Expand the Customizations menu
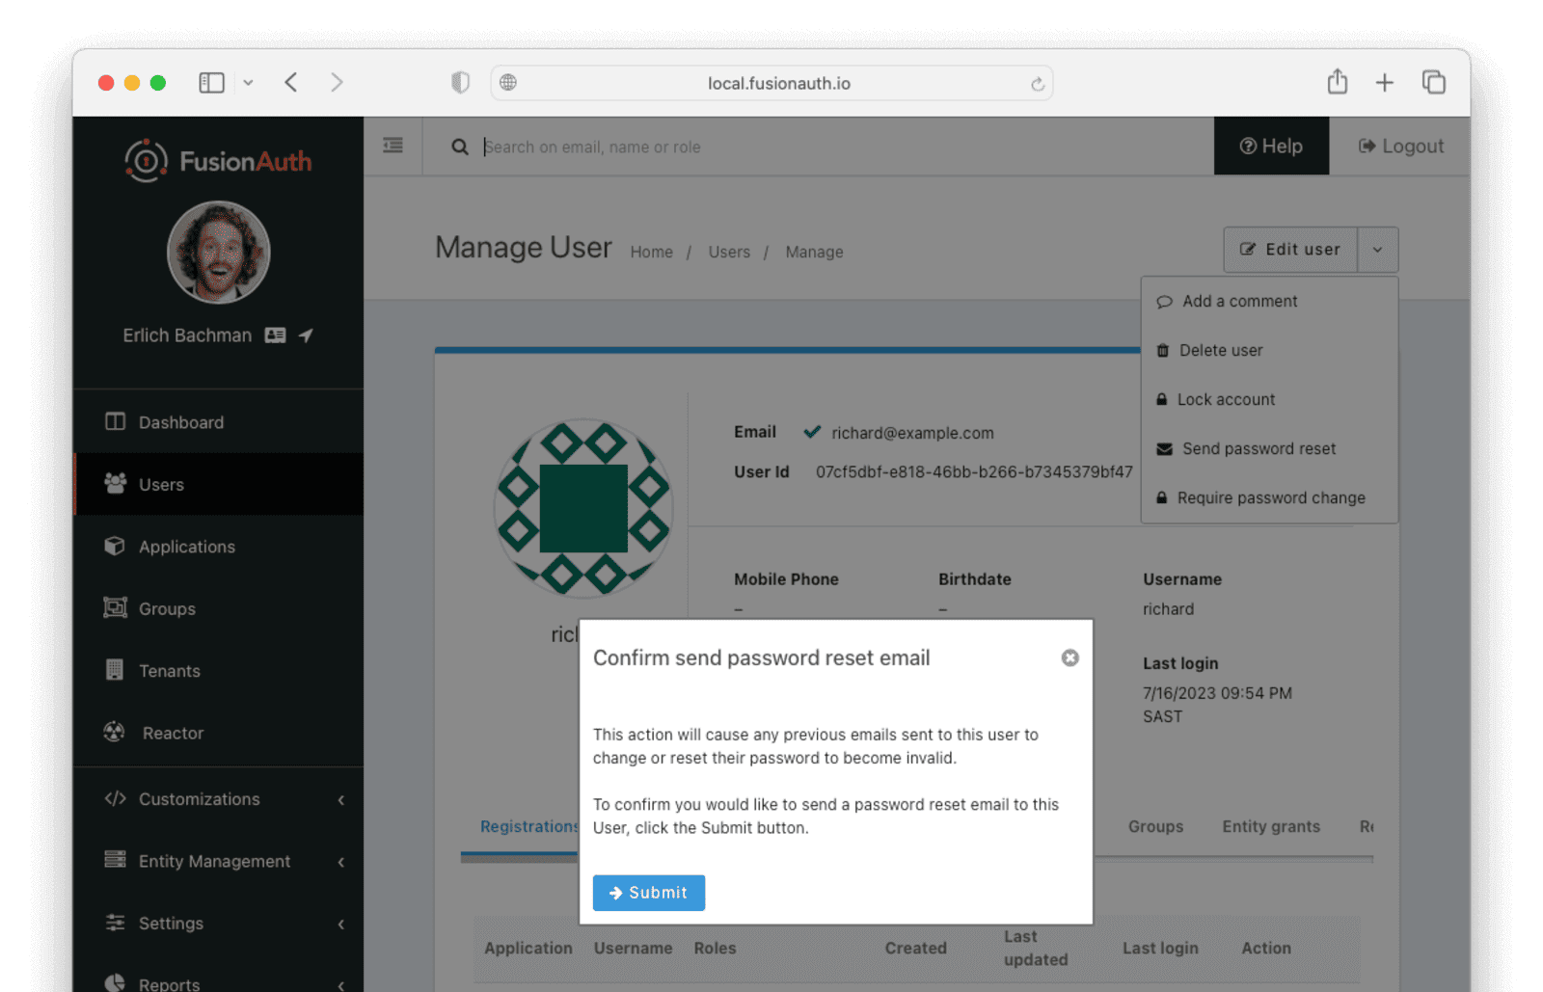The height and width of the screenshot is (992, 1543). point(219,799)
